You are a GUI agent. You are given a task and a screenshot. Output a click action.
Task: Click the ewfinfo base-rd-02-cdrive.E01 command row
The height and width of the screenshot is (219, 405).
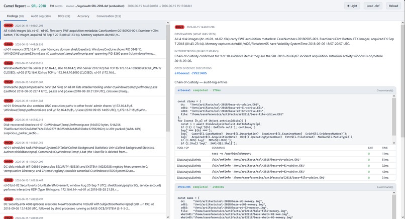285,172
